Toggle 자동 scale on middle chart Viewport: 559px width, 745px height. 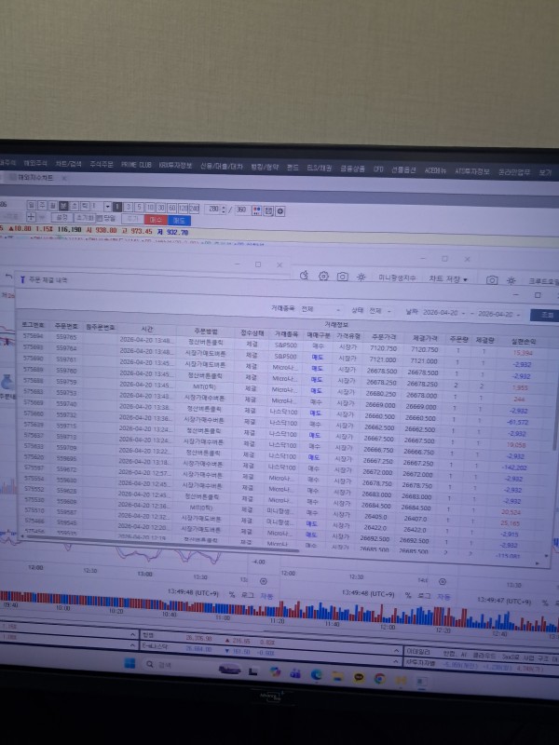pyautogui.click(x=443, y=596)
